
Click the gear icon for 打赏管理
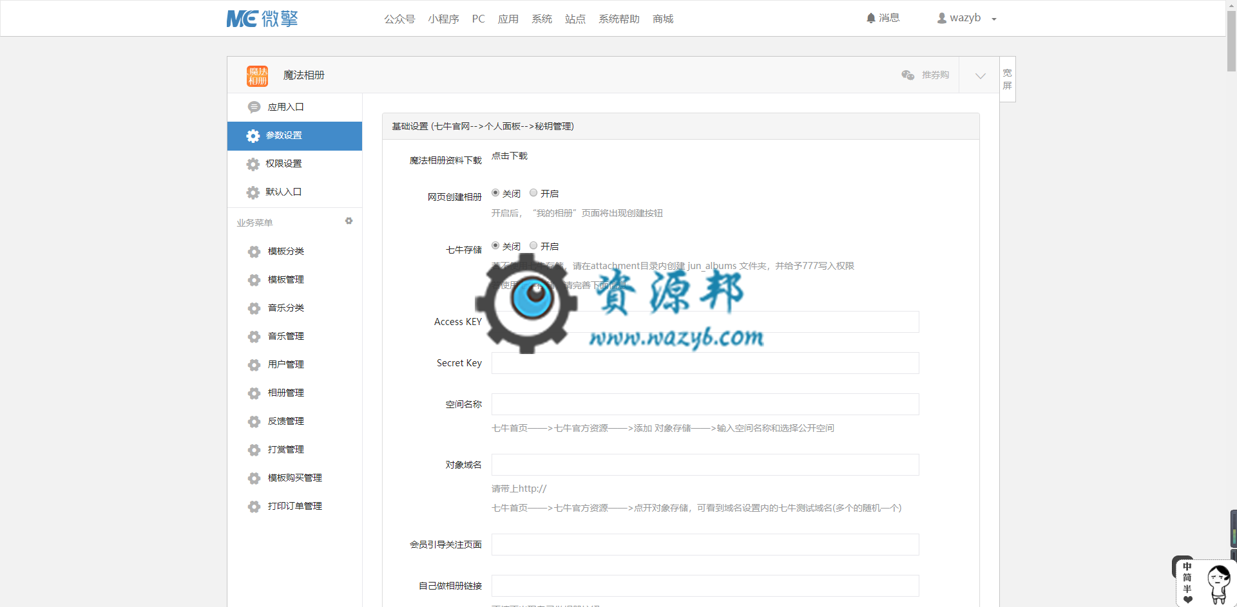[x=254, y=450]
